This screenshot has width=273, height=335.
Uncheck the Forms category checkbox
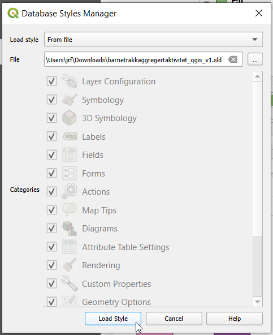coord(51,173)
